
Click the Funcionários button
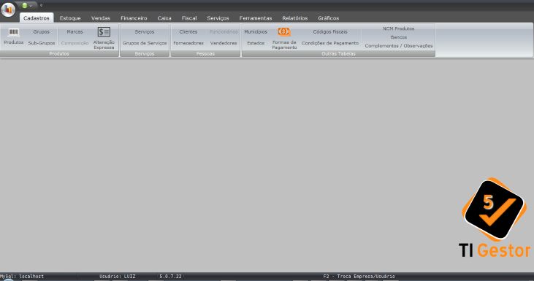[x=224, y=31]
